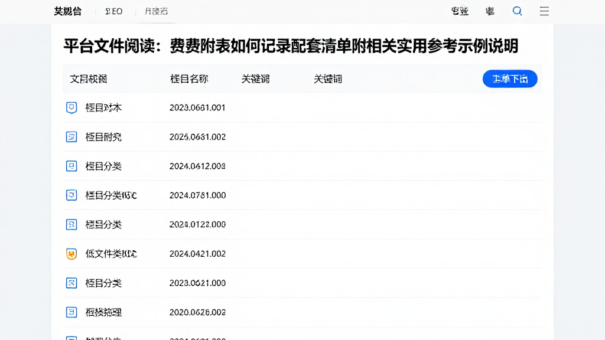Image resolution: width=605 pixels, height=340 pixels.
Task: Open '低文件类' name in row 2024.0421.002
Action: [111, 254]
